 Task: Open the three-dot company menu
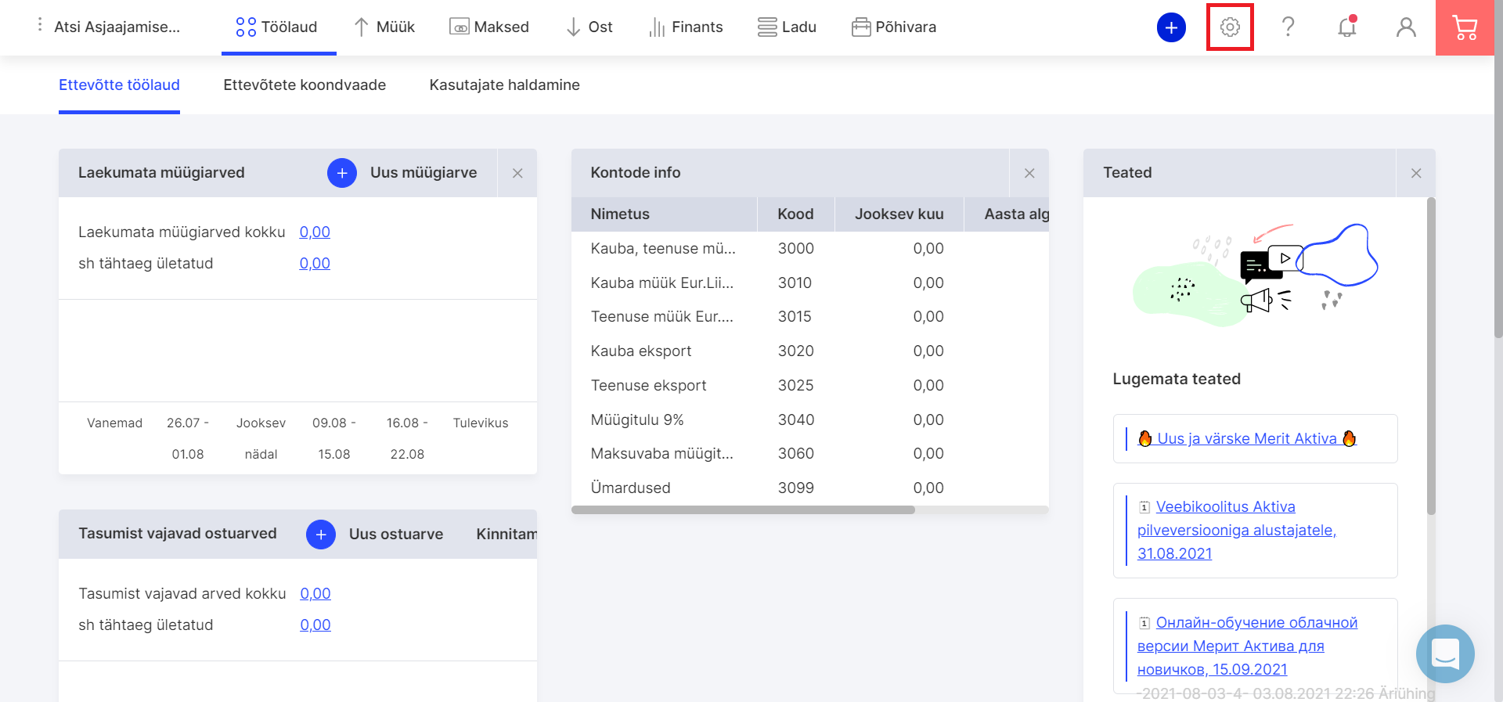[x=39, y=26]
